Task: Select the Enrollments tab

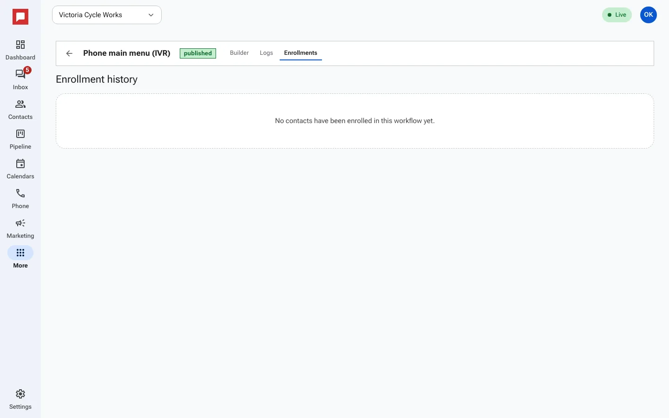Action: click(x=301, y=53)
